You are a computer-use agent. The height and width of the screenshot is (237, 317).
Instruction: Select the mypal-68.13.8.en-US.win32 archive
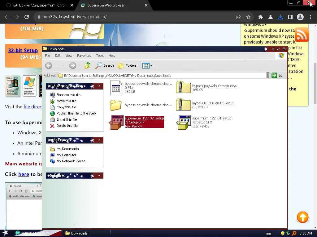205,105
